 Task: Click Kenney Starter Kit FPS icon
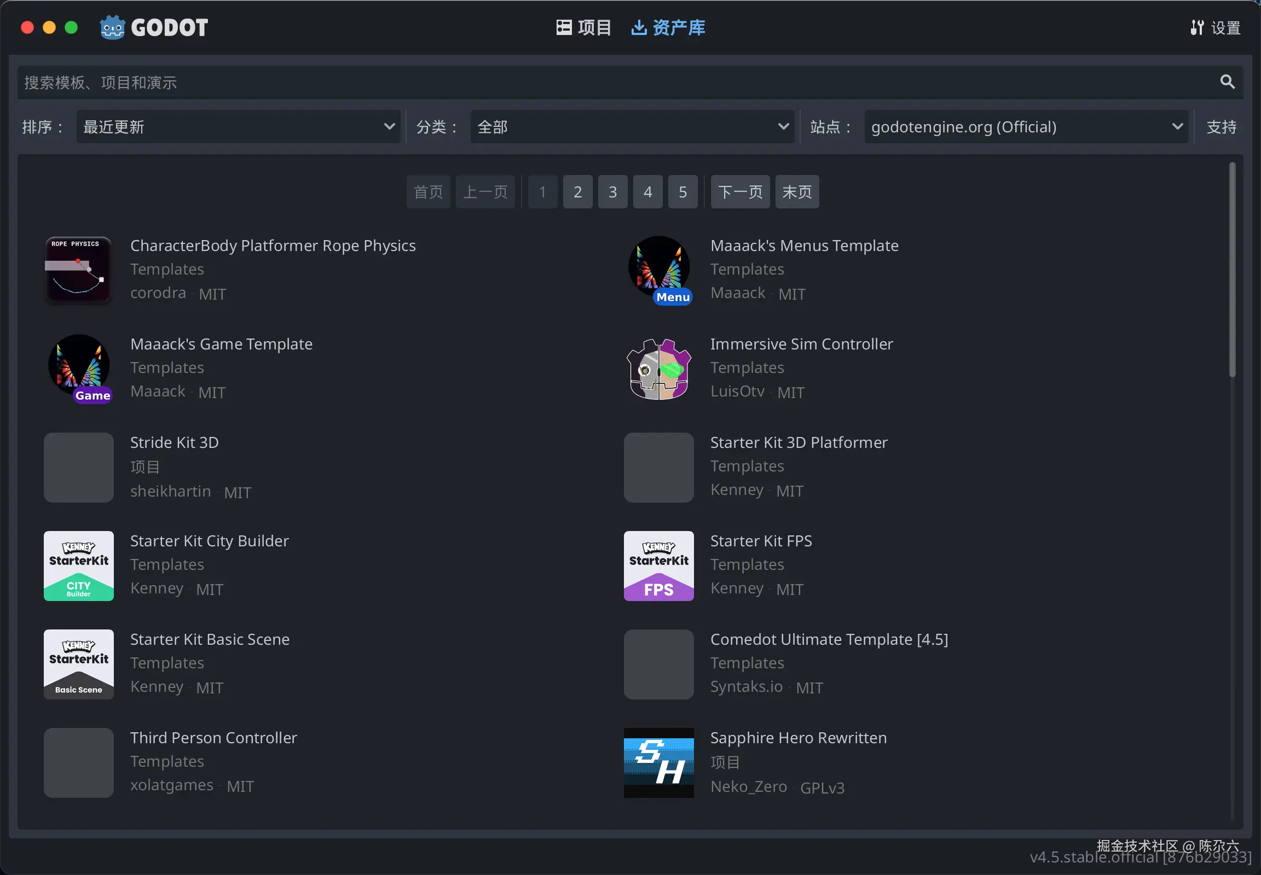point(658,566)
